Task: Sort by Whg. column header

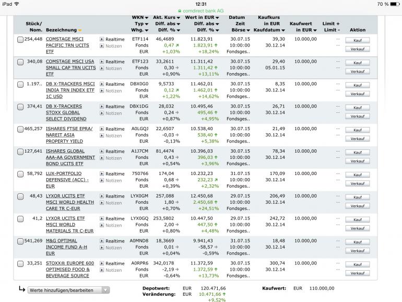Action: tap(140, 30)
